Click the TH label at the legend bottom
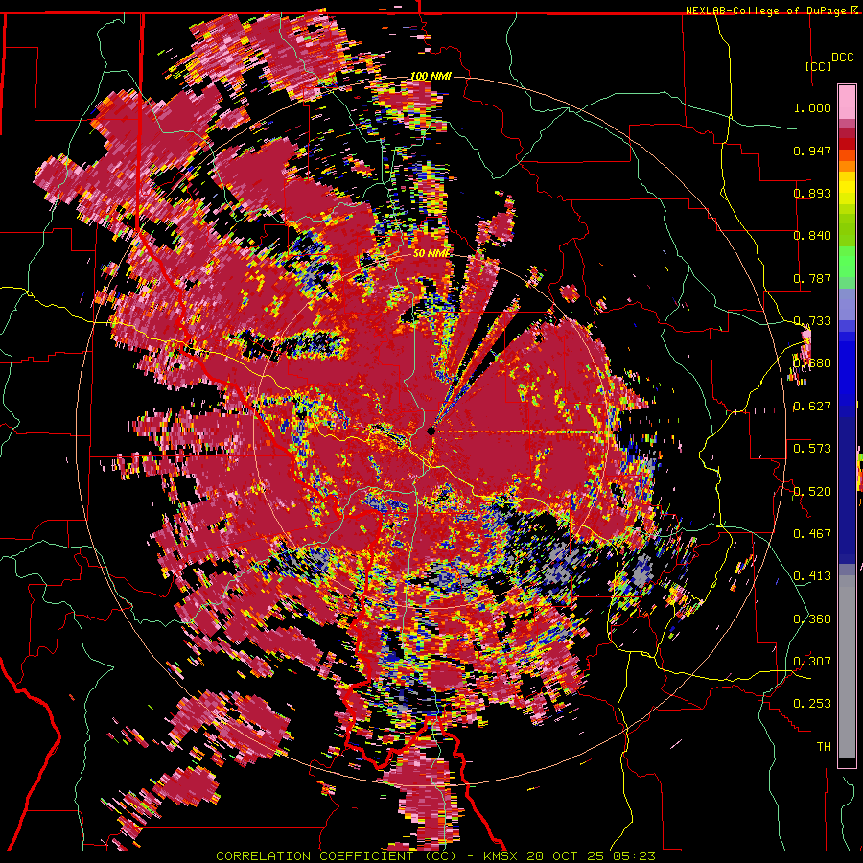Screen dimensions: 863x863 (x=824, y=747)
